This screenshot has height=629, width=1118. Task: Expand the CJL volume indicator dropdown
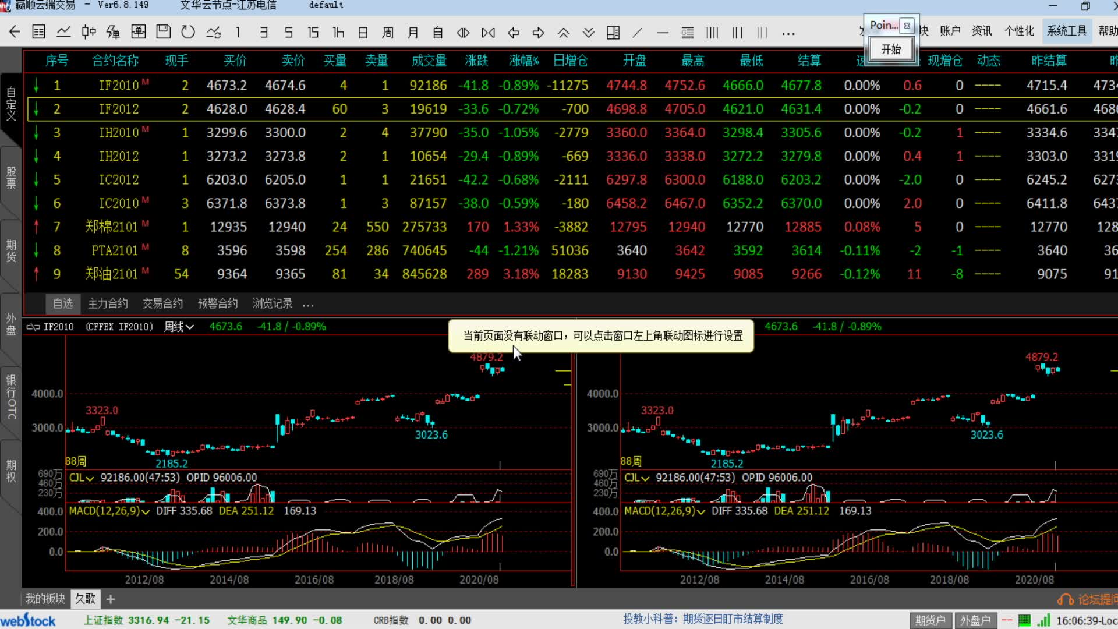(82, 478)
